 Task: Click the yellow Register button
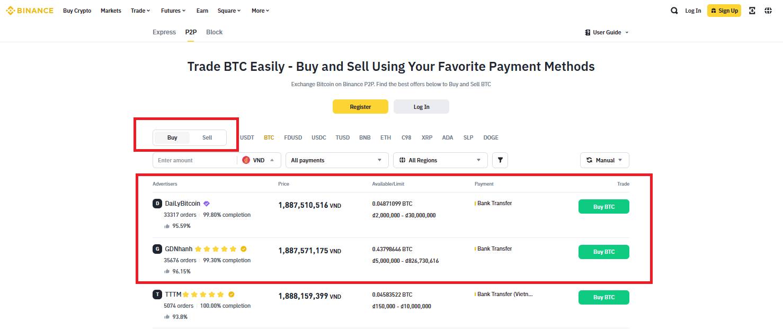(360, 107)
